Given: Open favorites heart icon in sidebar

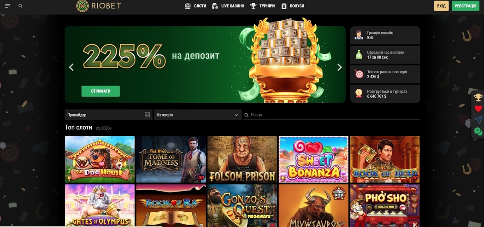Looking at the screenshot, I should click(478, 109).
